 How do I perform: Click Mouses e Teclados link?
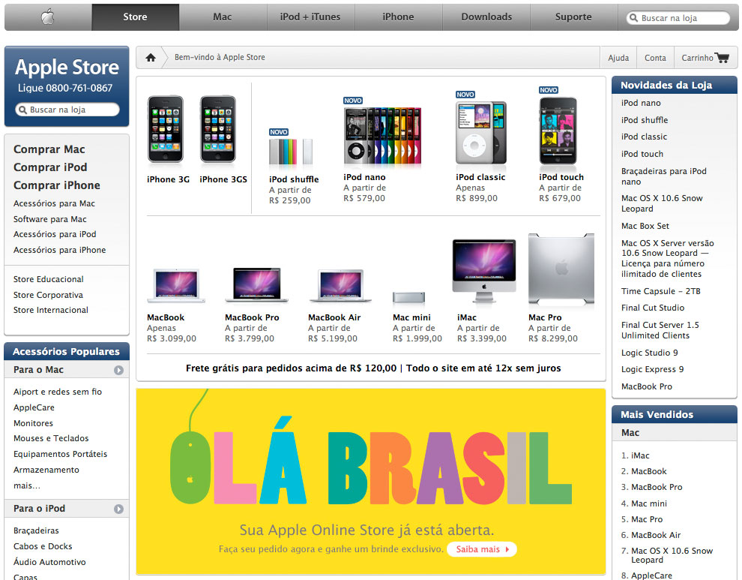(51, 438)
